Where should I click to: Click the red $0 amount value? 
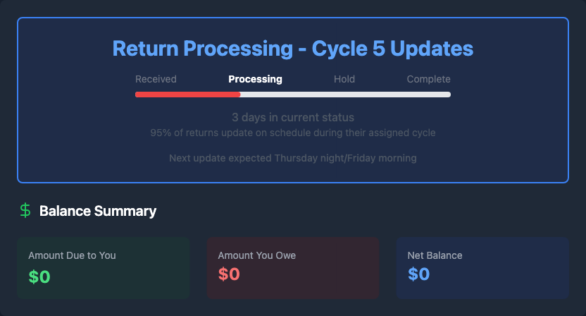229,274
